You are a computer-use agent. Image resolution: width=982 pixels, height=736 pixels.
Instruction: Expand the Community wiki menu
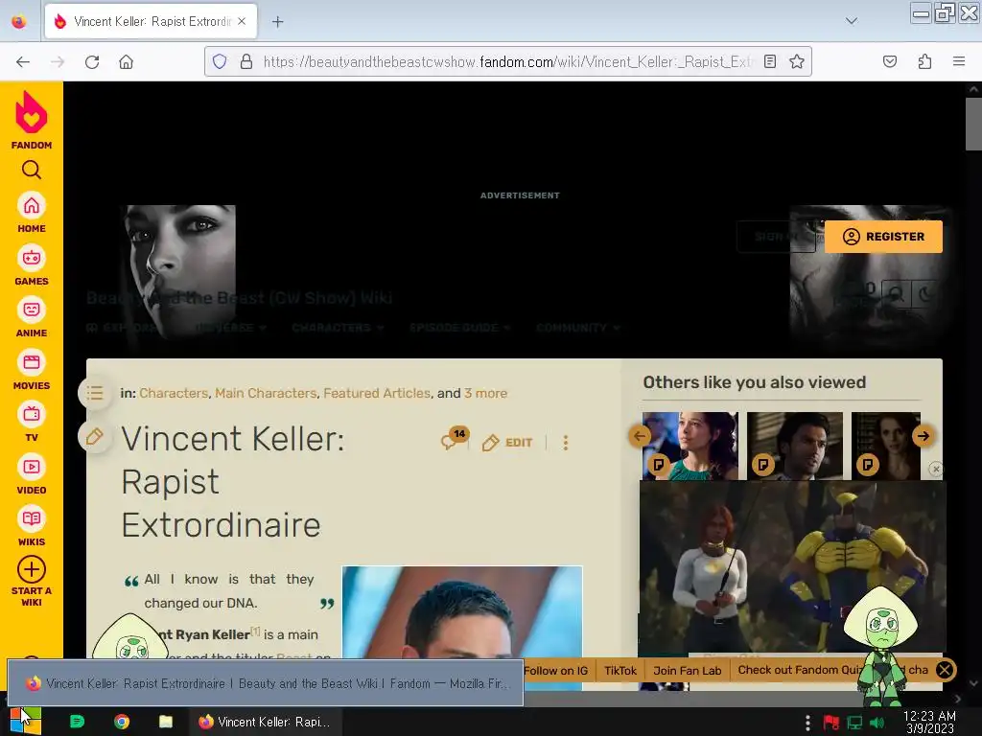(578, 328)
